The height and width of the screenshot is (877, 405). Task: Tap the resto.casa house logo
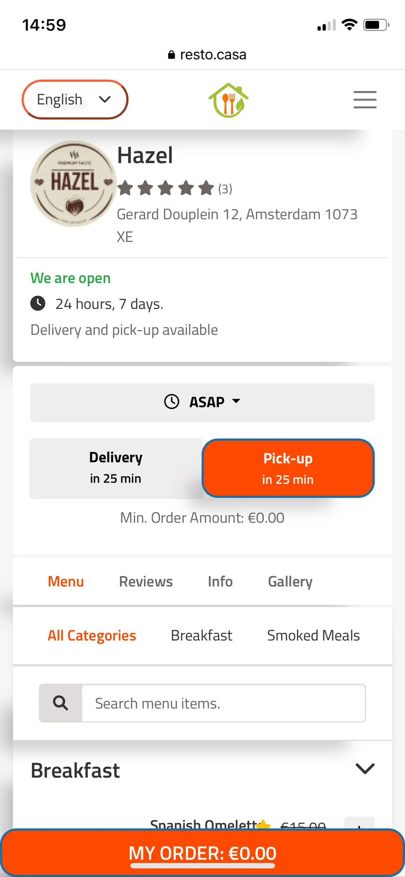pos(228,100)
